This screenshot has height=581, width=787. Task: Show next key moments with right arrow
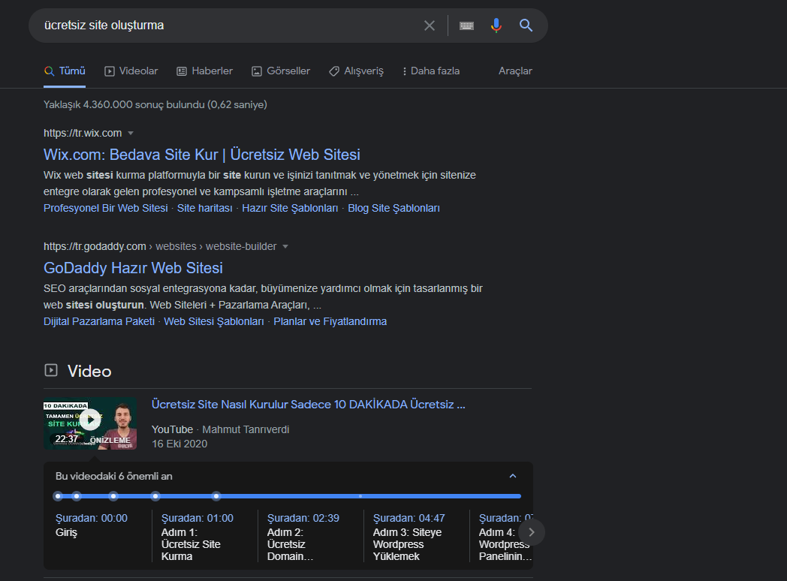pyautogui.click(x=532, y=532)
